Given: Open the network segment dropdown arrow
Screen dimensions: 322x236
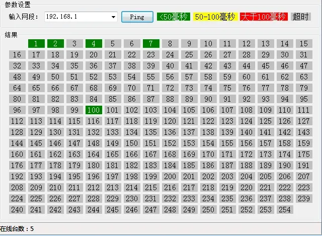Looking at the screenshot, I should (113, 17).
